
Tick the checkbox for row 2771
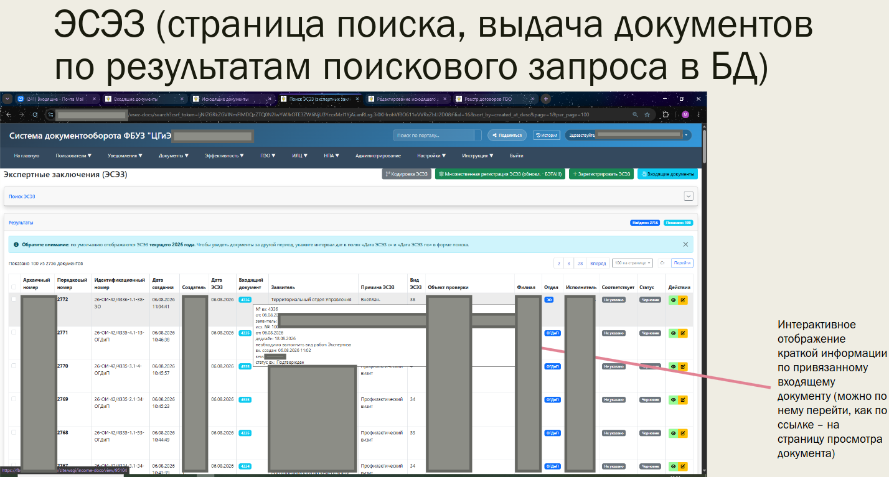(x=14, y=333)
